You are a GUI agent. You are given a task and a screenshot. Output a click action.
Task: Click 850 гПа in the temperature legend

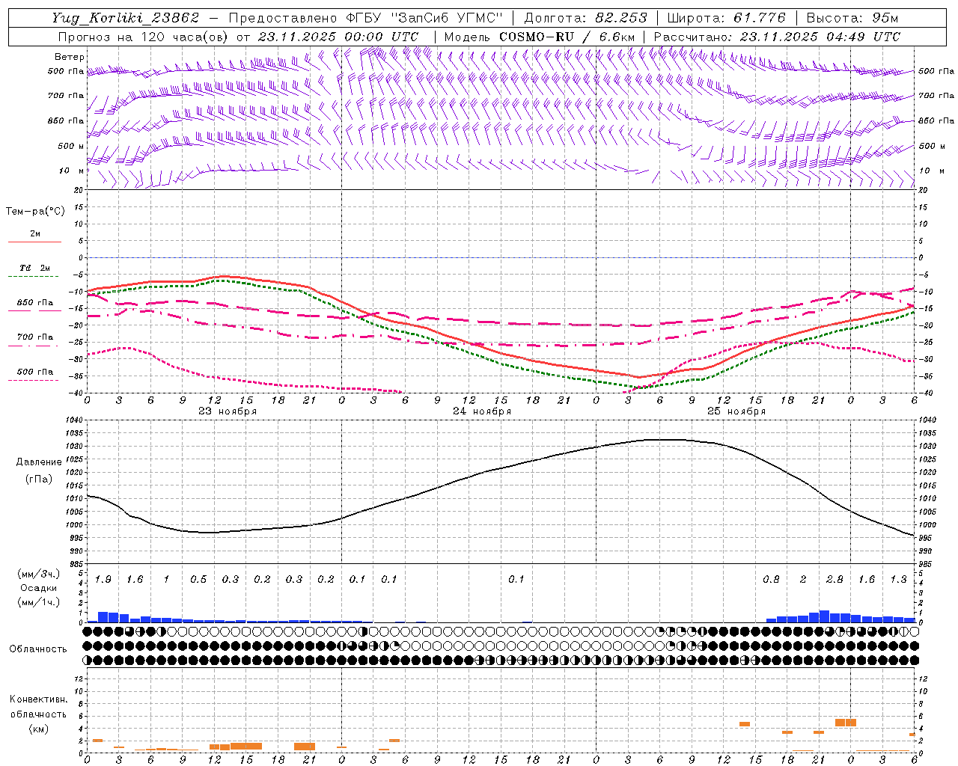[x=35, y=303]
